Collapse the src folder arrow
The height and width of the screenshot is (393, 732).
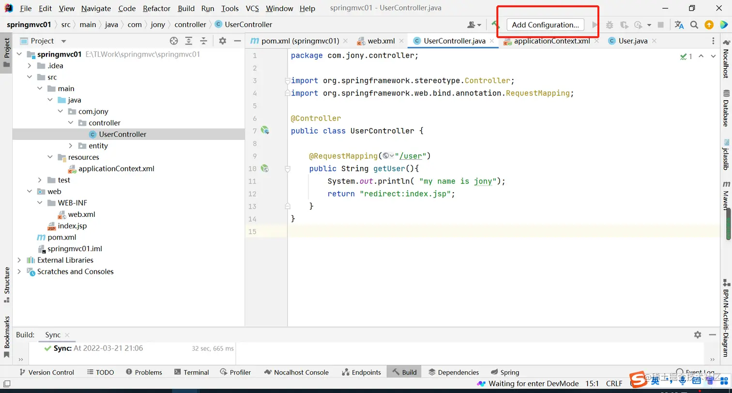tap(30, 77)
